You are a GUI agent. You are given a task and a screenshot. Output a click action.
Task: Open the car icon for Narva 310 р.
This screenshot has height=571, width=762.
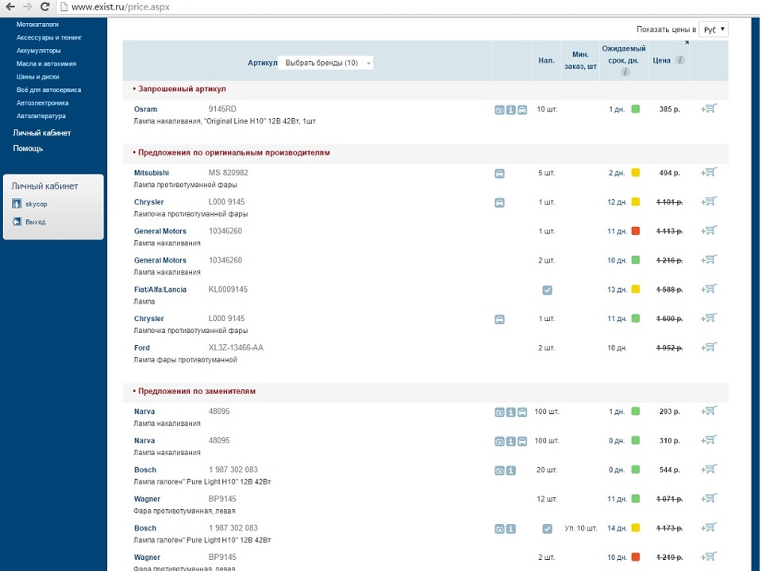pyautogui.click(x=522, y=442)
